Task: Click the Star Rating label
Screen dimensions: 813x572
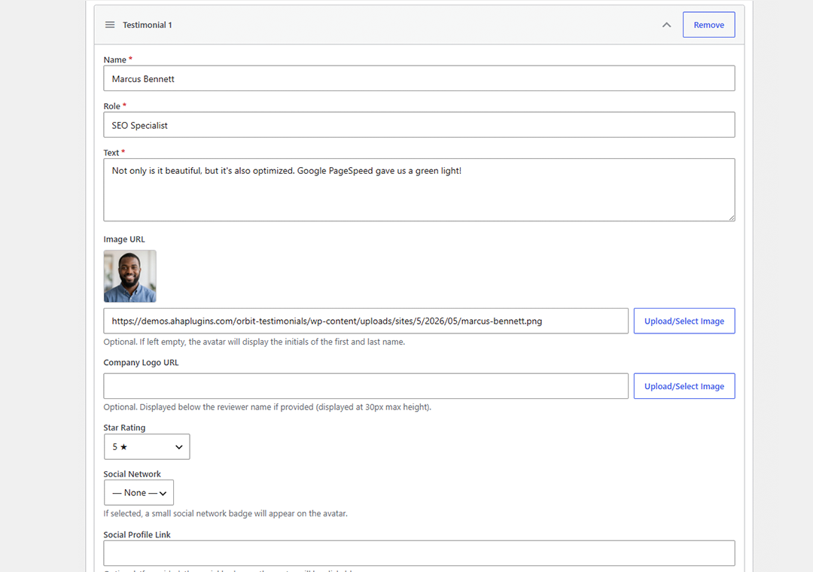Action: (124, 427)
